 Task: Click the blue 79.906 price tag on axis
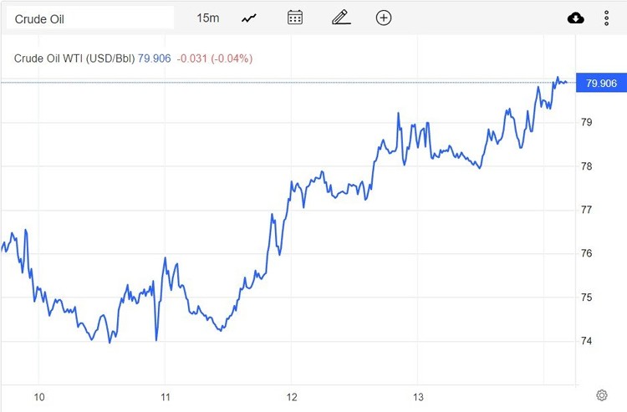coord(602,83)
